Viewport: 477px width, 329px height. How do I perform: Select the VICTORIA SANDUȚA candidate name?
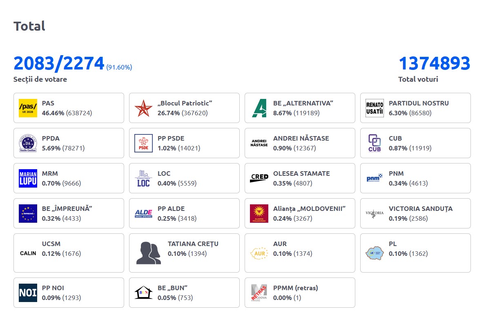[420, 209]
